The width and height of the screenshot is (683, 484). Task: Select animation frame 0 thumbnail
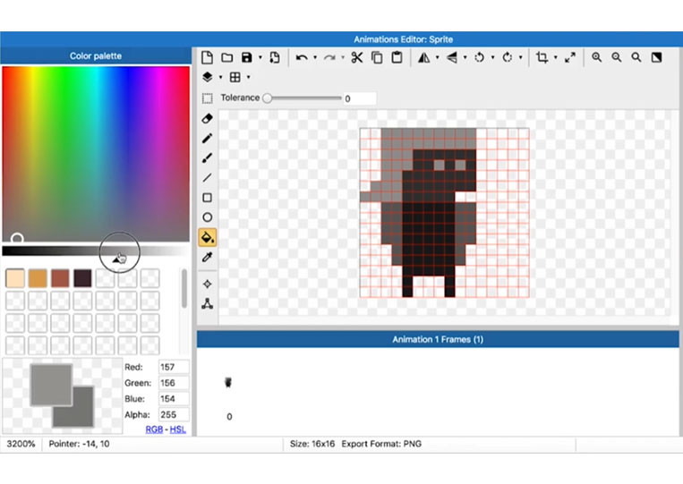[x=228, y=383]
